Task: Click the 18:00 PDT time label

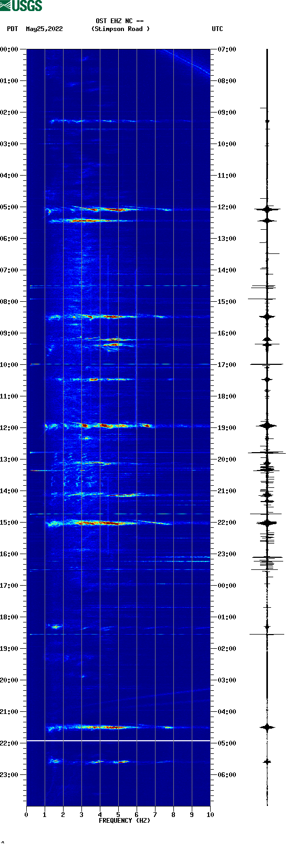Action: (9, 617)
